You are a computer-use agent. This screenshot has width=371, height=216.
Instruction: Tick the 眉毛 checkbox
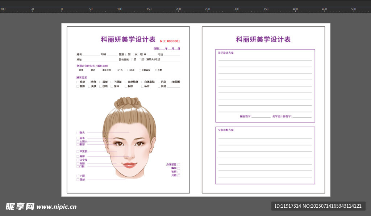tap(78, 138)
